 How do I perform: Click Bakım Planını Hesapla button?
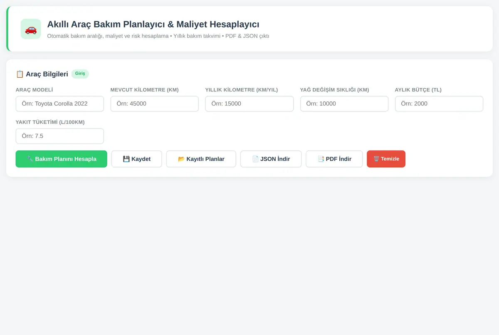62,159
